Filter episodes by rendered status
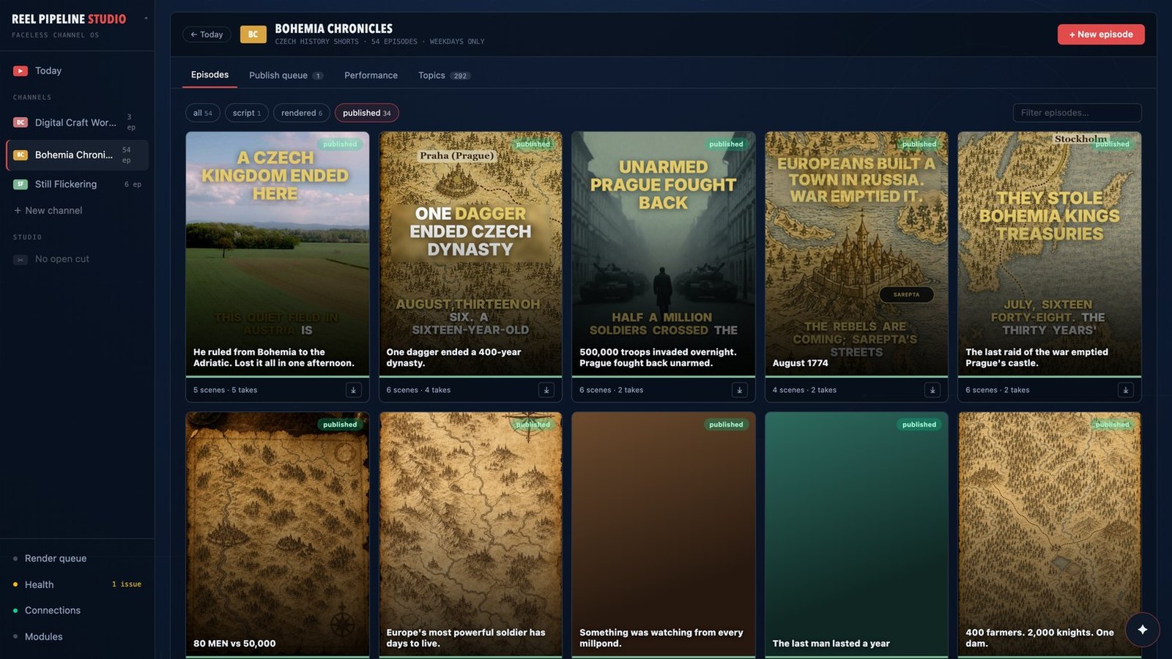This screenshot has width=1172, height=659. click(302, 113)
